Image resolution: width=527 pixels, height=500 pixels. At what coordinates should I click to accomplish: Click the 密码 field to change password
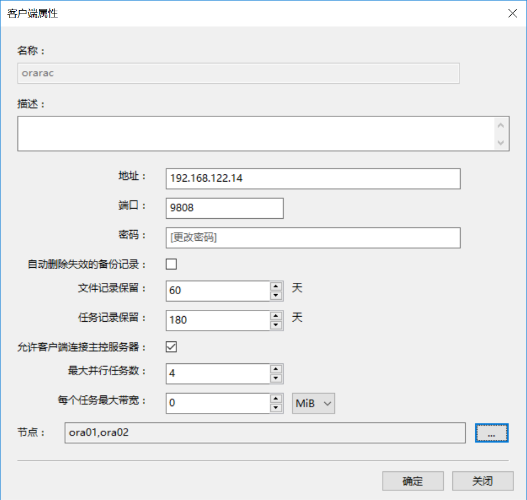313,238
